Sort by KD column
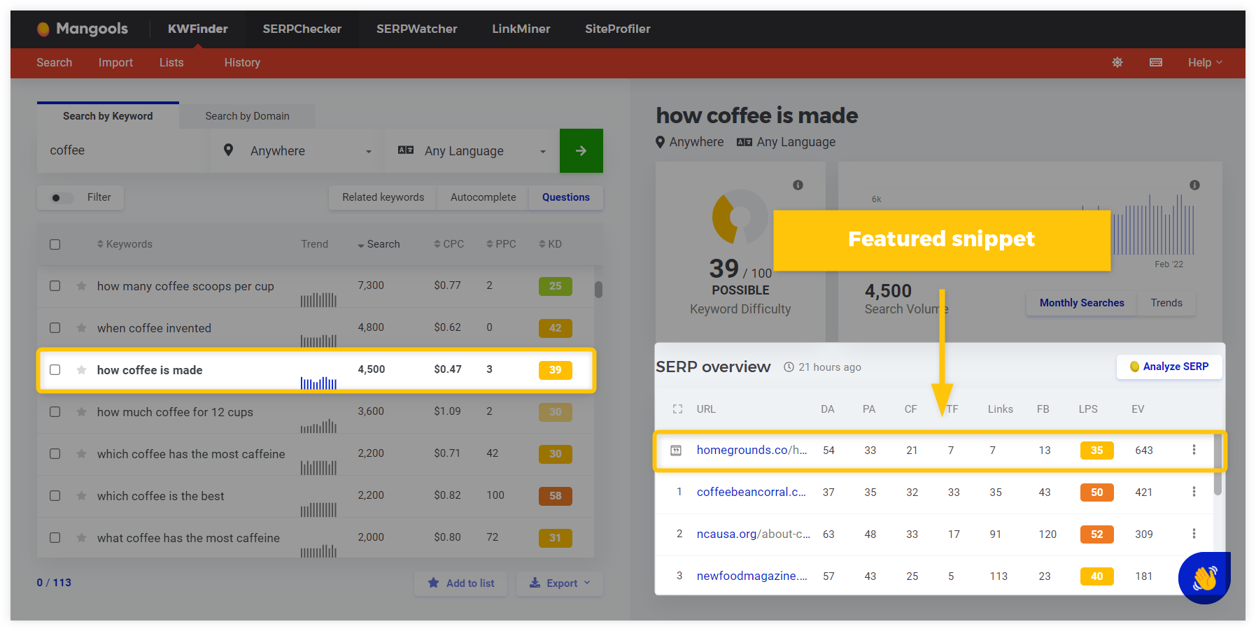 pyautogui.click(x=550, y=244)
